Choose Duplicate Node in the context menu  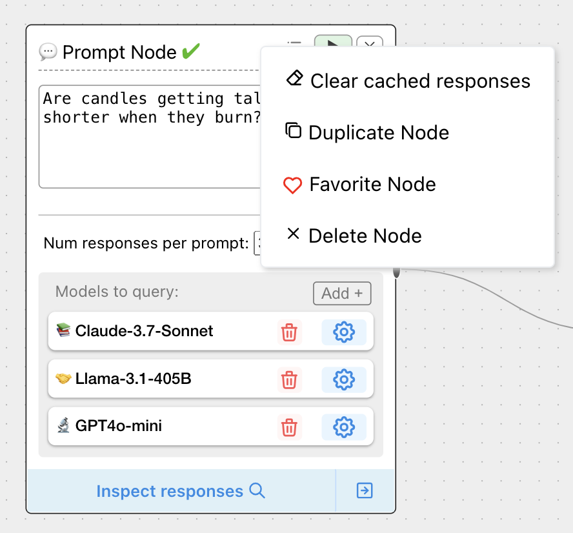[367, 132]
